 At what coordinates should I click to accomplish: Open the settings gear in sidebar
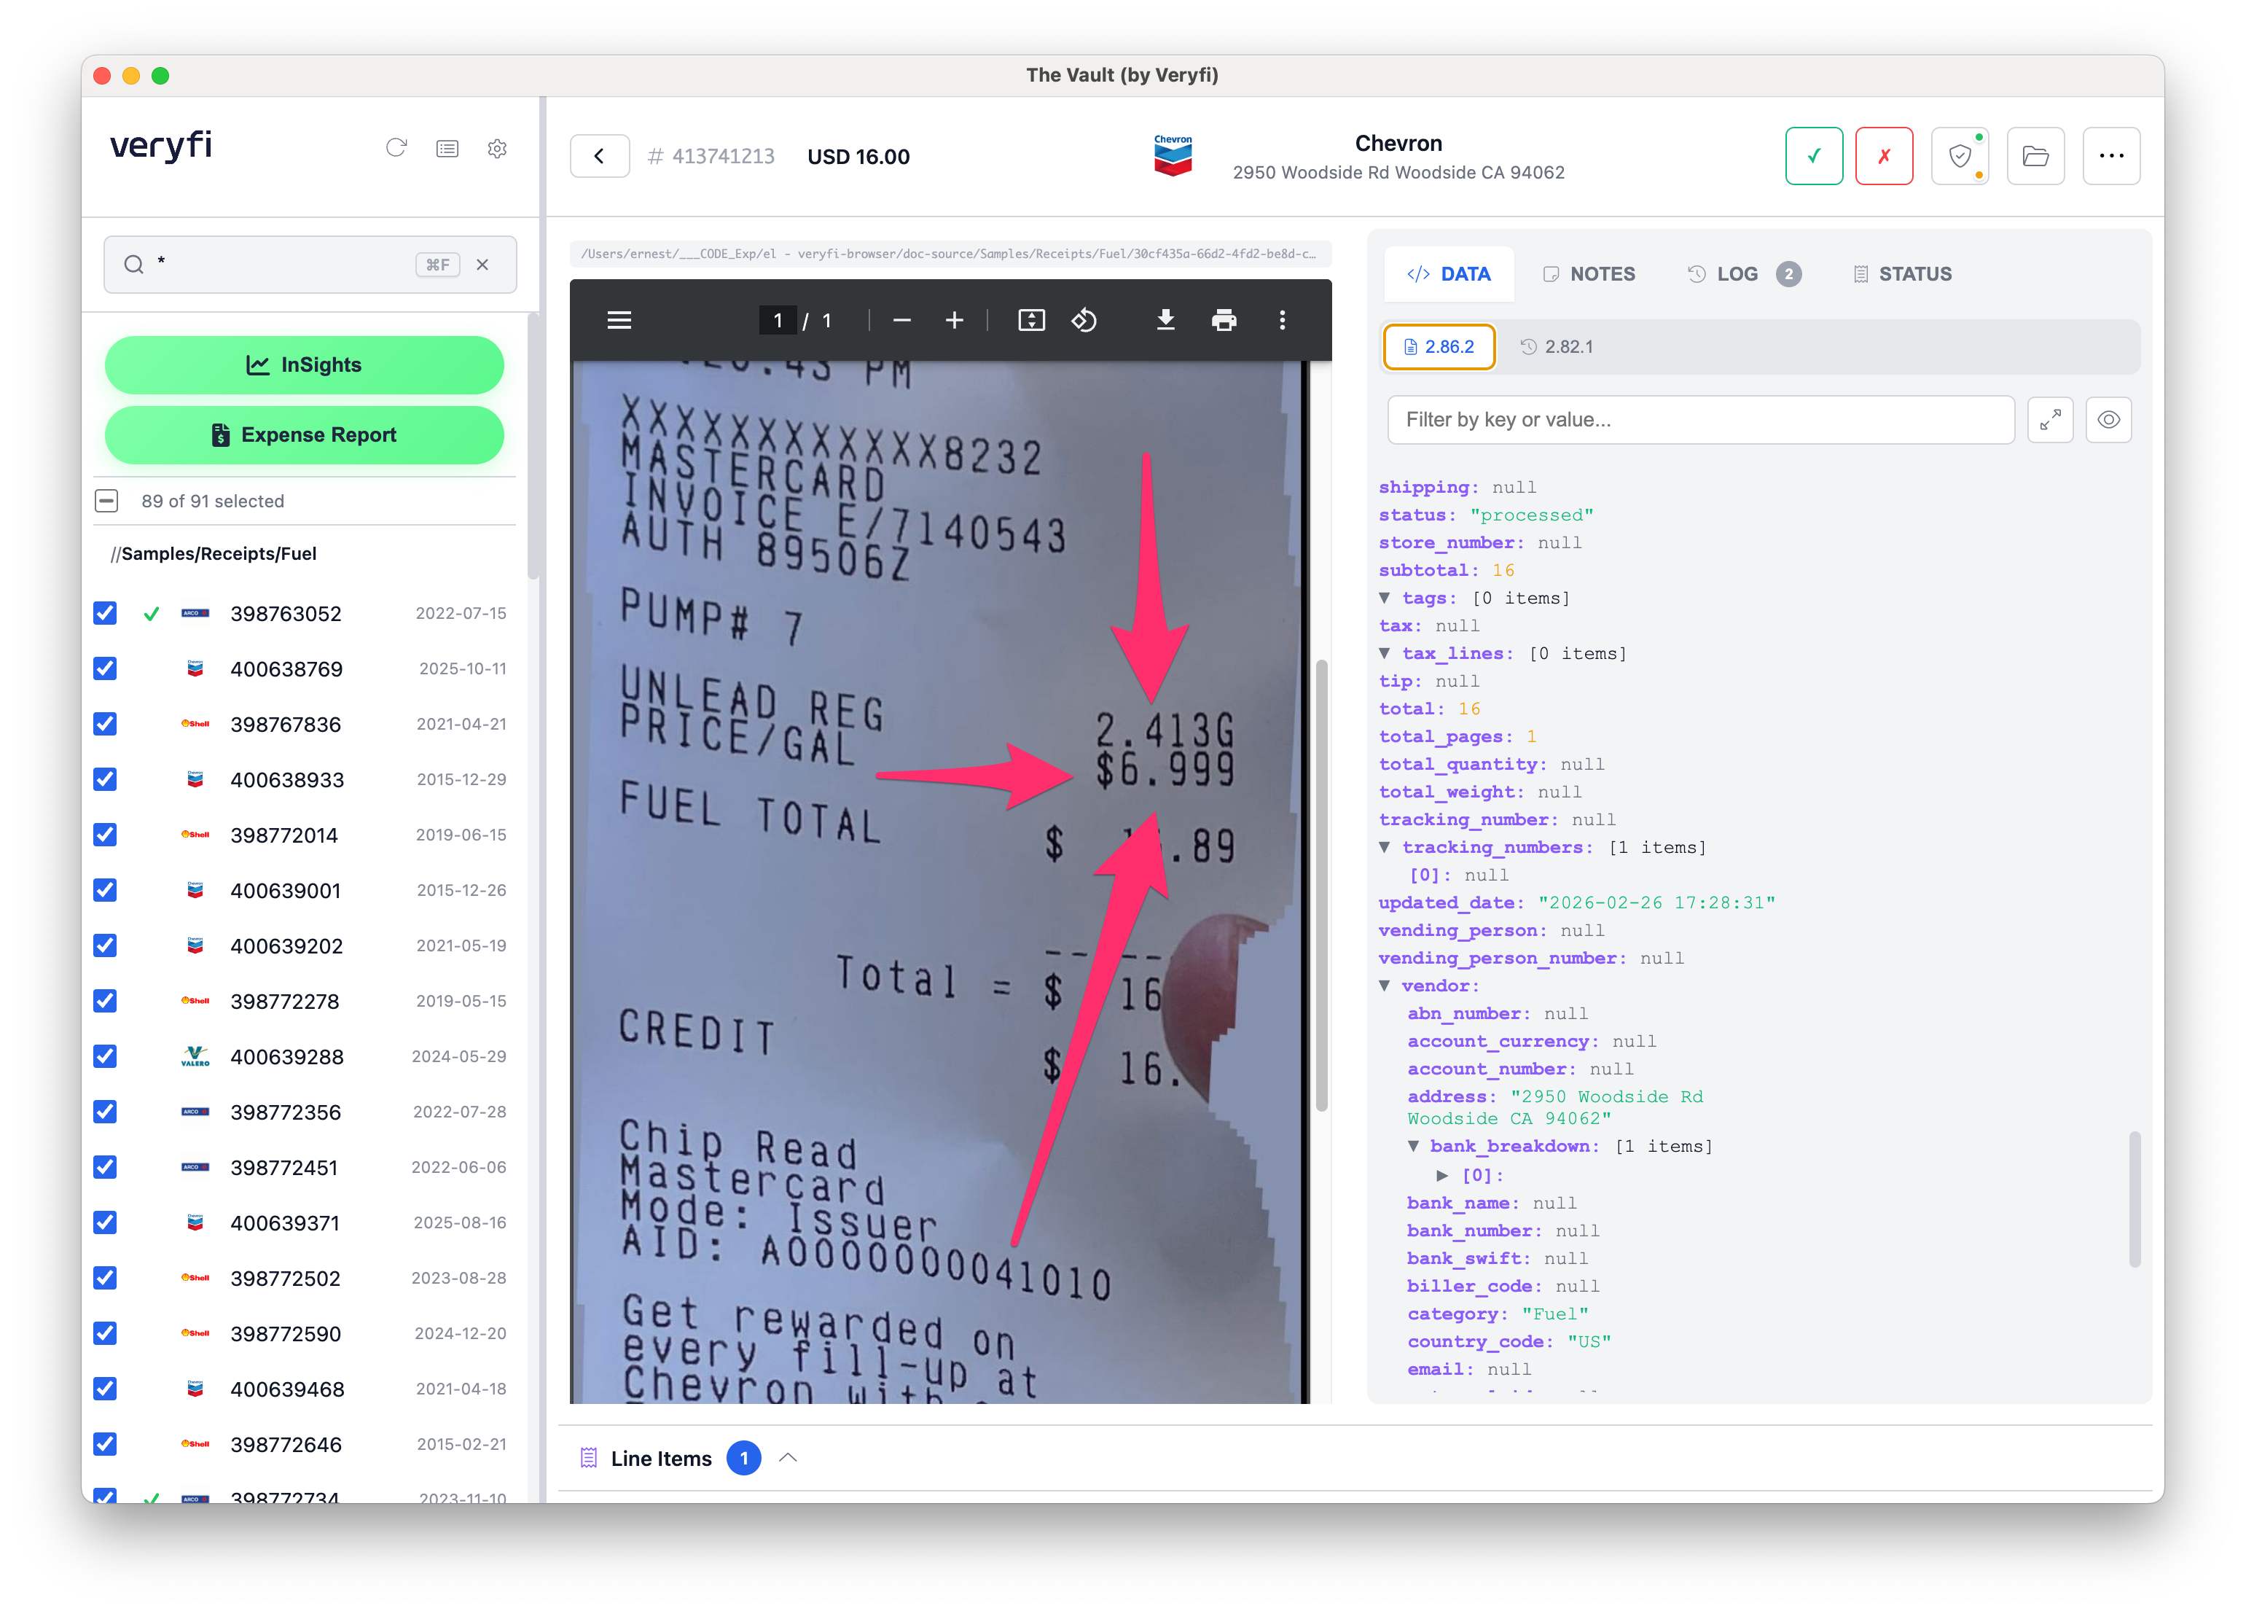497,148
